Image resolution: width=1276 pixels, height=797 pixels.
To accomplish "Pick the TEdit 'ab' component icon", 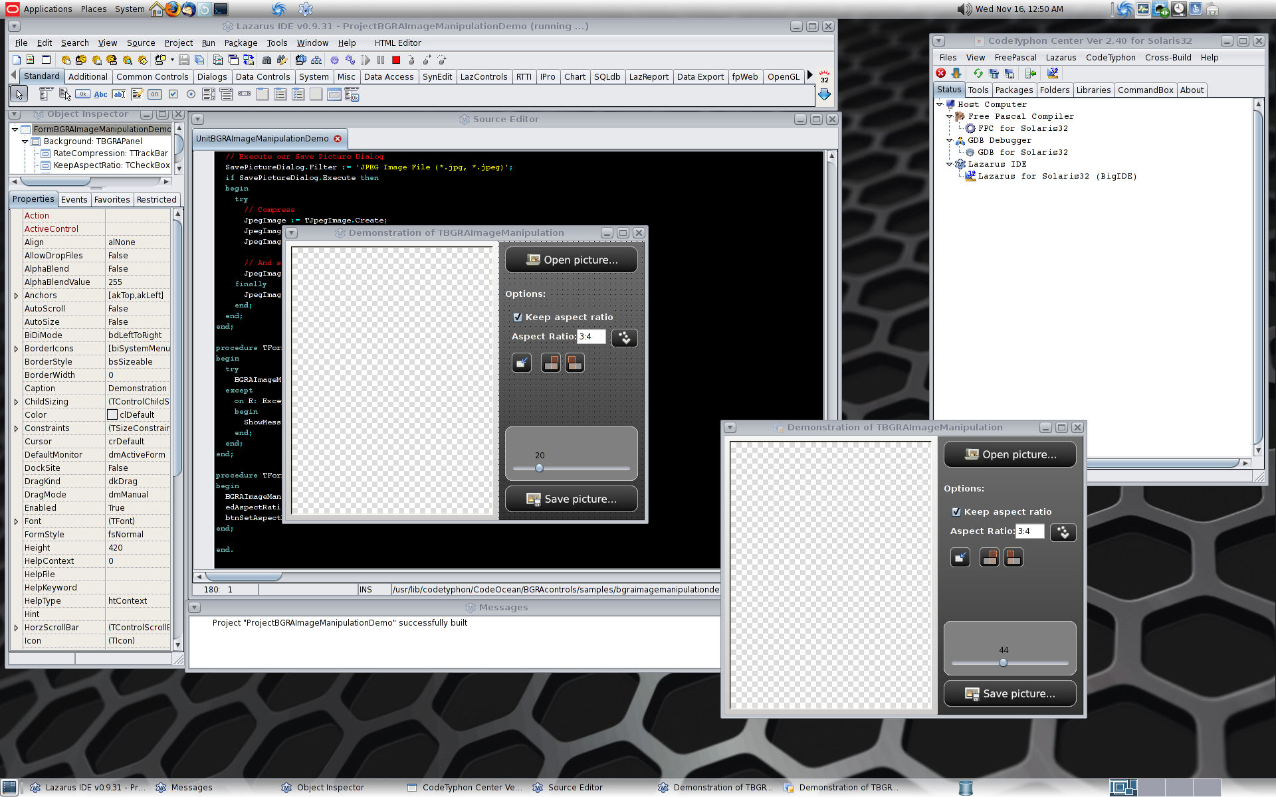I will (x=119, y=94).
